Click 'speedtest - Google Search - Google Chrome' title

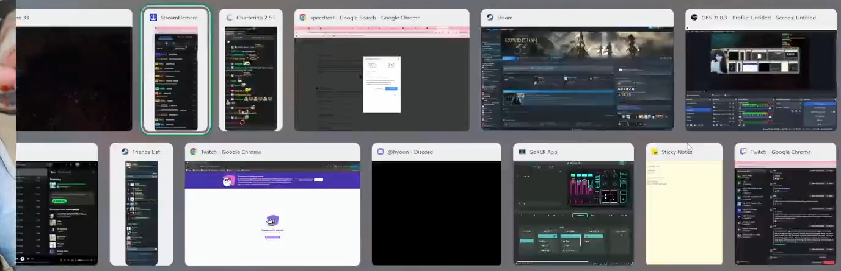tap(365, 18)
